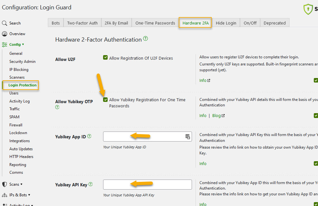Select the Scans shield icon
Viewport: 318px width, 206px height.
coord(5,184)
